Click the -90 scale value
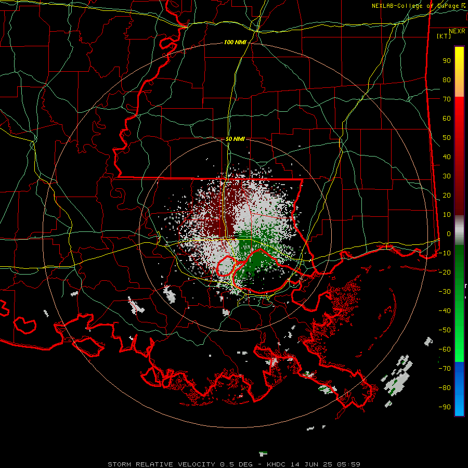Image resolution: width=468 pixels, height=468 pixels. [x=445, y=407]
